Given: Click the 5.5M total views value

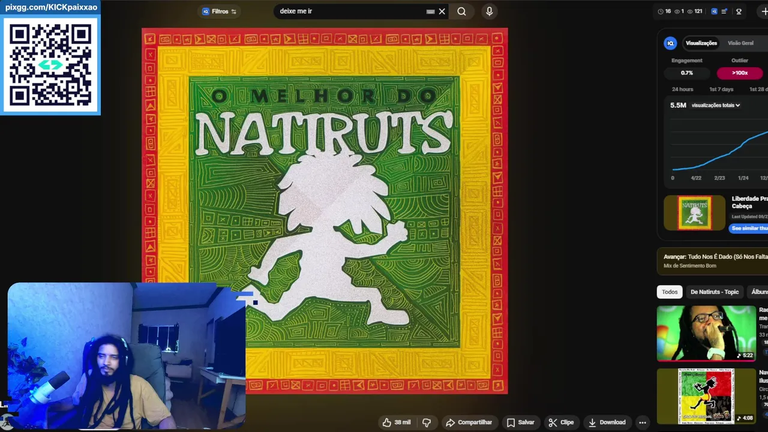Looking at the screenshot, I should [678, 105].
